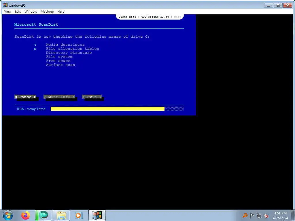Click the arrow marker beside File allocation tables
Screen dimensions: 295x221
pyautogui.click(x=35, y=49)
